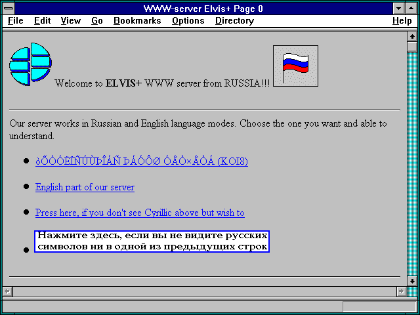Minimize window with title bar down arrow
420x315 pixels.
(x=398, y=9)
